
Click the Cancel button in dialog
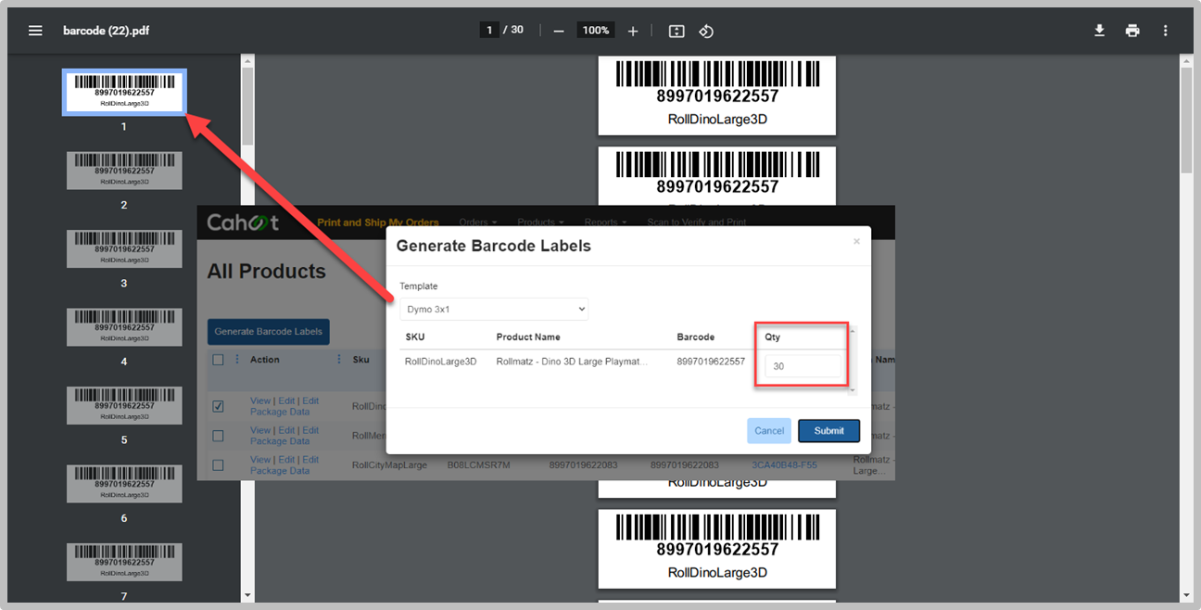point(769,430)
